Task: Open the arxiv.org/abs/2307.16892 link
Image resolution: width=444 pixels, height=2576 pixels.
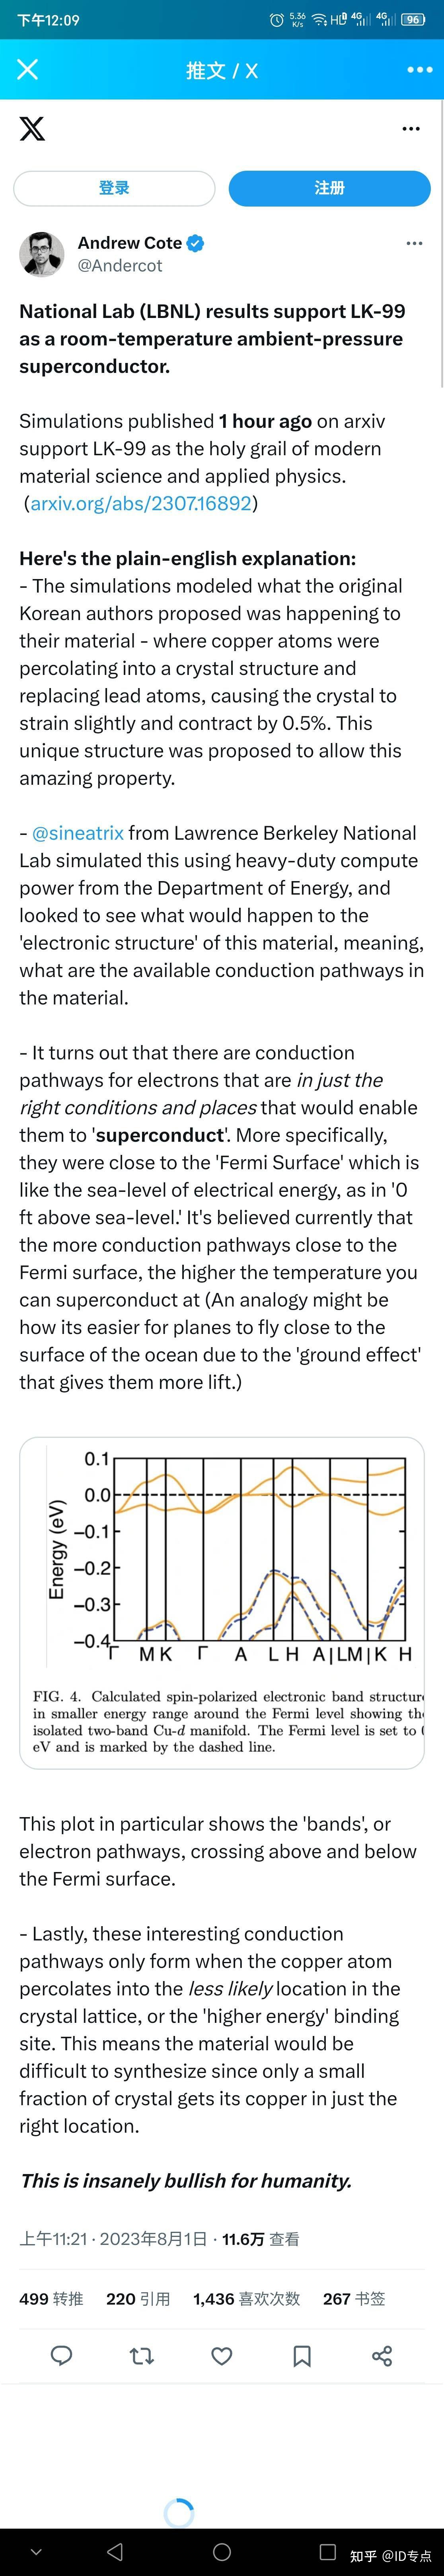Action: (x=141, y=503)
